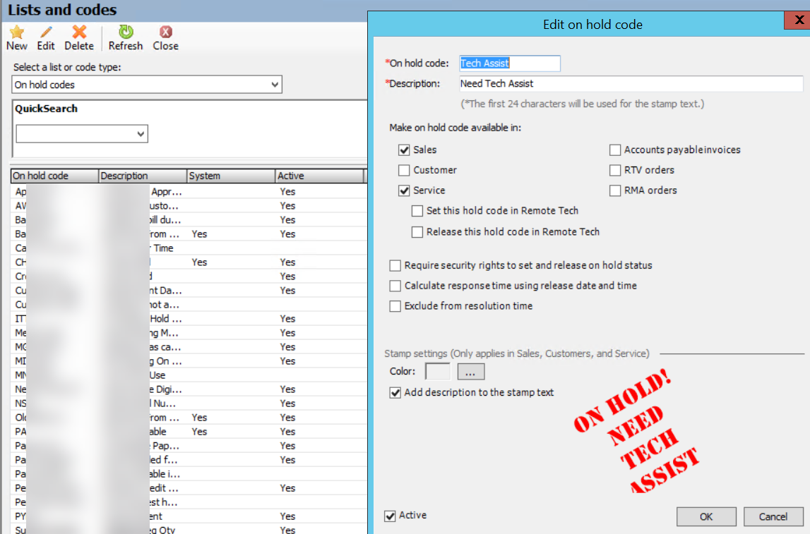810x534 pixels.
Task: Enable RTV orders checkbox
Action: click(x=614, y=170)
